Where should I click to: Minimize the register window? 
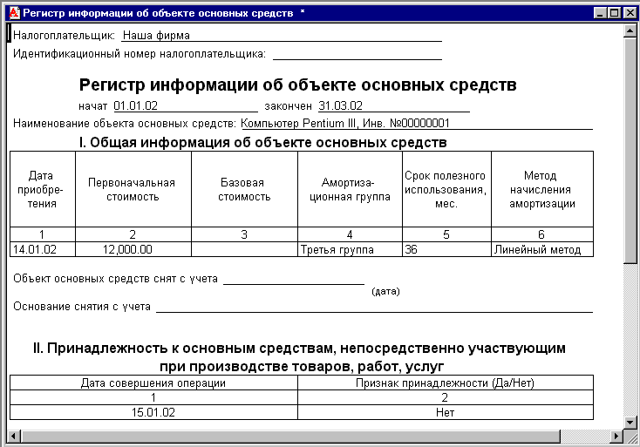click(x=600, y=13)
